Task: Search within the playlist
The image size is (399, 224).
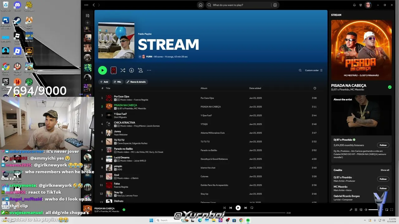Action: click(x=300, y=70)
